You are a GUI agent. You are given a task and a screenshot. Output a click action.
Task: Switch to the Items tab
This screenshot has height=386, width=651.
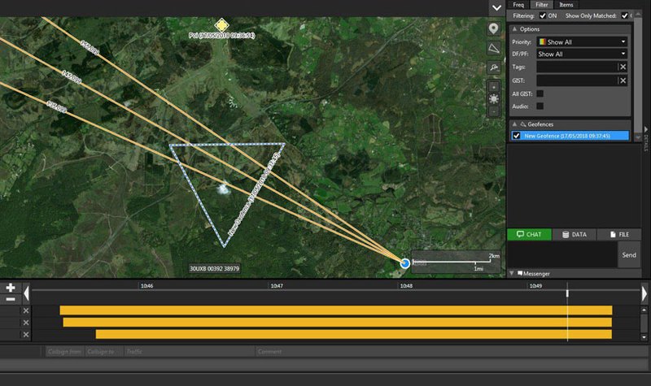coord(565,5)
